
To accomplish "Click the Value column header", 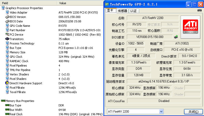I will pos(80,3).
